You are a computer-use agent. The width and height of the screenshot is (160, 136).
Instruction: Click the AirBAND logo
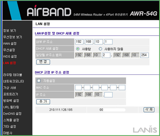(49, 11)
